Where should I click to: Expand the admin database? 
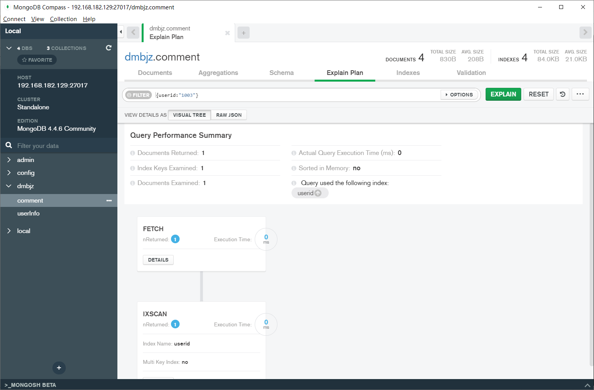pos(9,160)
